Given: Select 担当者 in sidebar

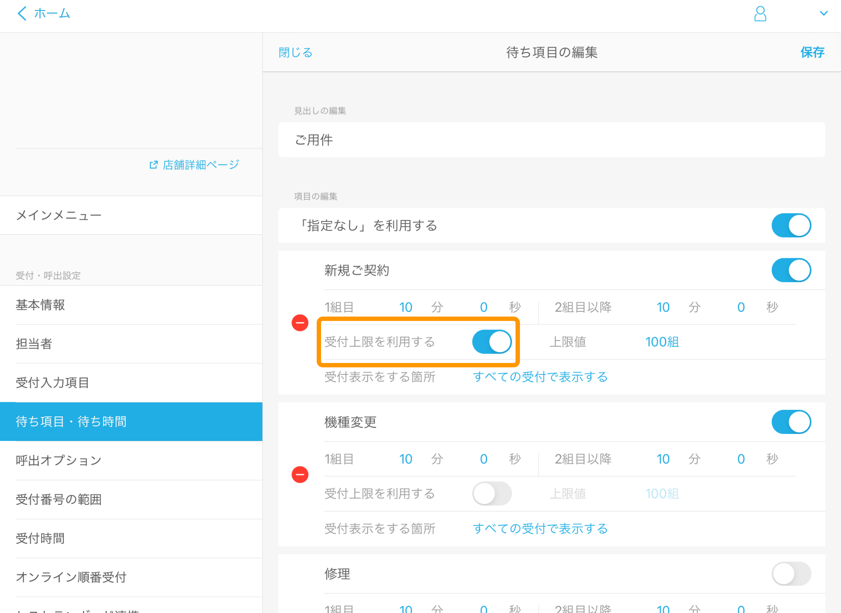Looking at the screenshot, I should (131, 344).
